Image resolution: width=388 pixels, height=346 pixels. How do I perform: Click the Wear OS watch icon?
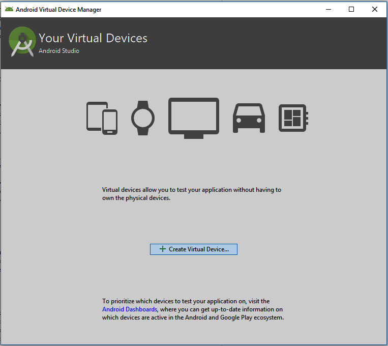pos(142,118)
